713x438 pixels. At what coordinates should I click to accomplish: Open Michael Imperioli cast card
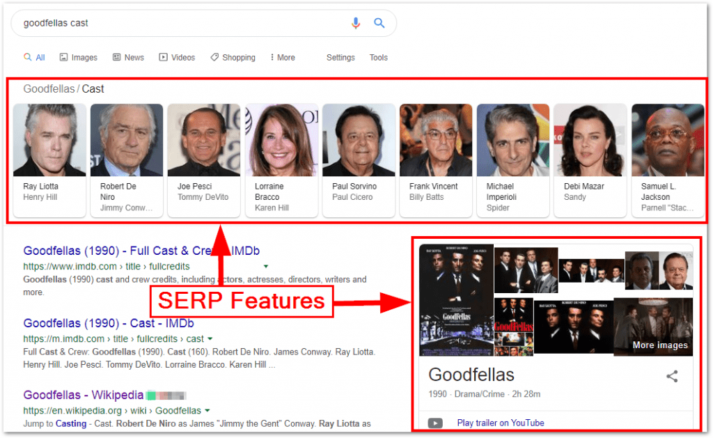click(513, 160)
